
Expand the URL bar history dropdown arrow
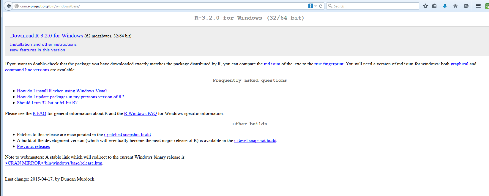click(x=316, y=6)
